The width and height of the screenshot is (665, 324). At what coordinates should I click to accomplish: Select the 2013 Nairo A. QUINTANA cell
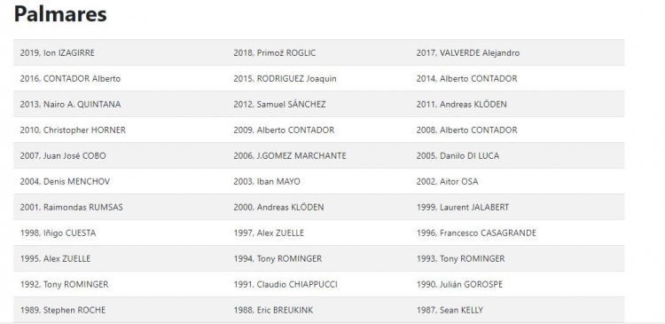pyautogui.click(x=70, y=105)
